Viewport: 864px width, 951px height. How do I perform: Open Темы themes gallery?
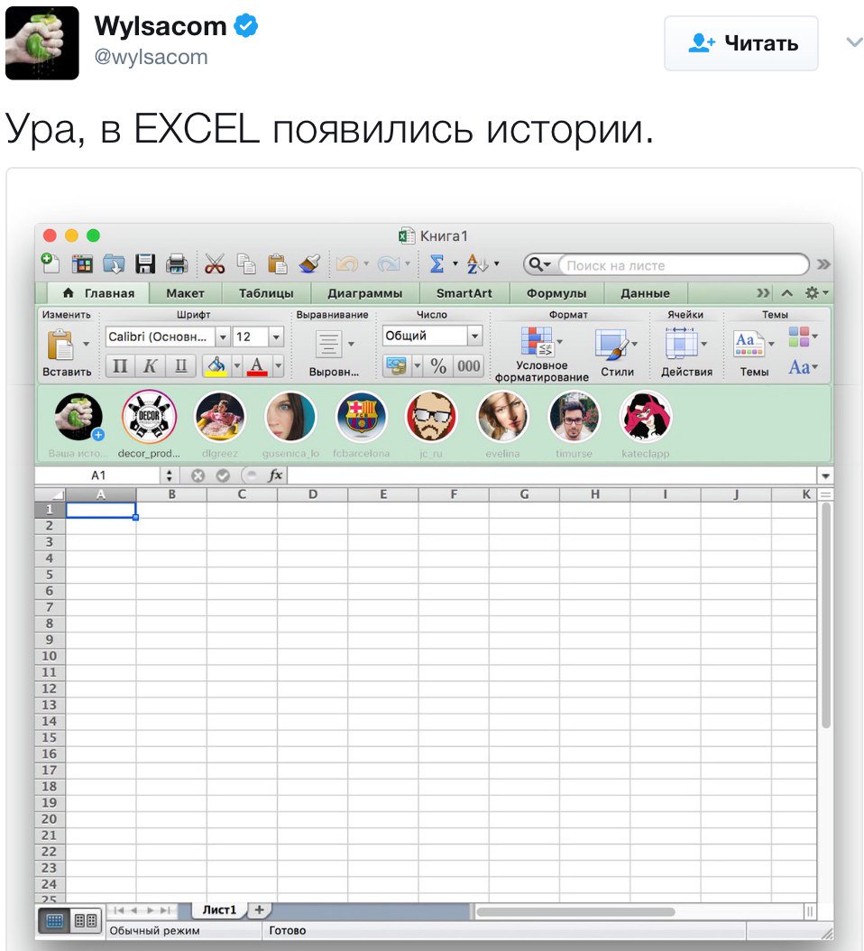click(754, 353)
